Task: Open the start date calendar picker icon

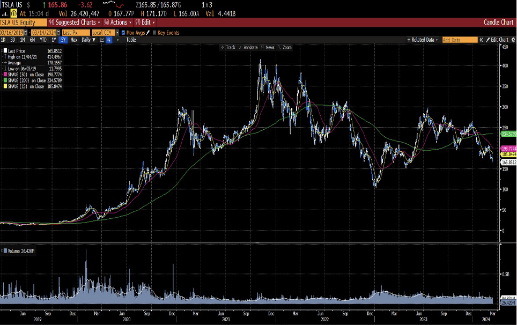Action: (x=26, y=33)
